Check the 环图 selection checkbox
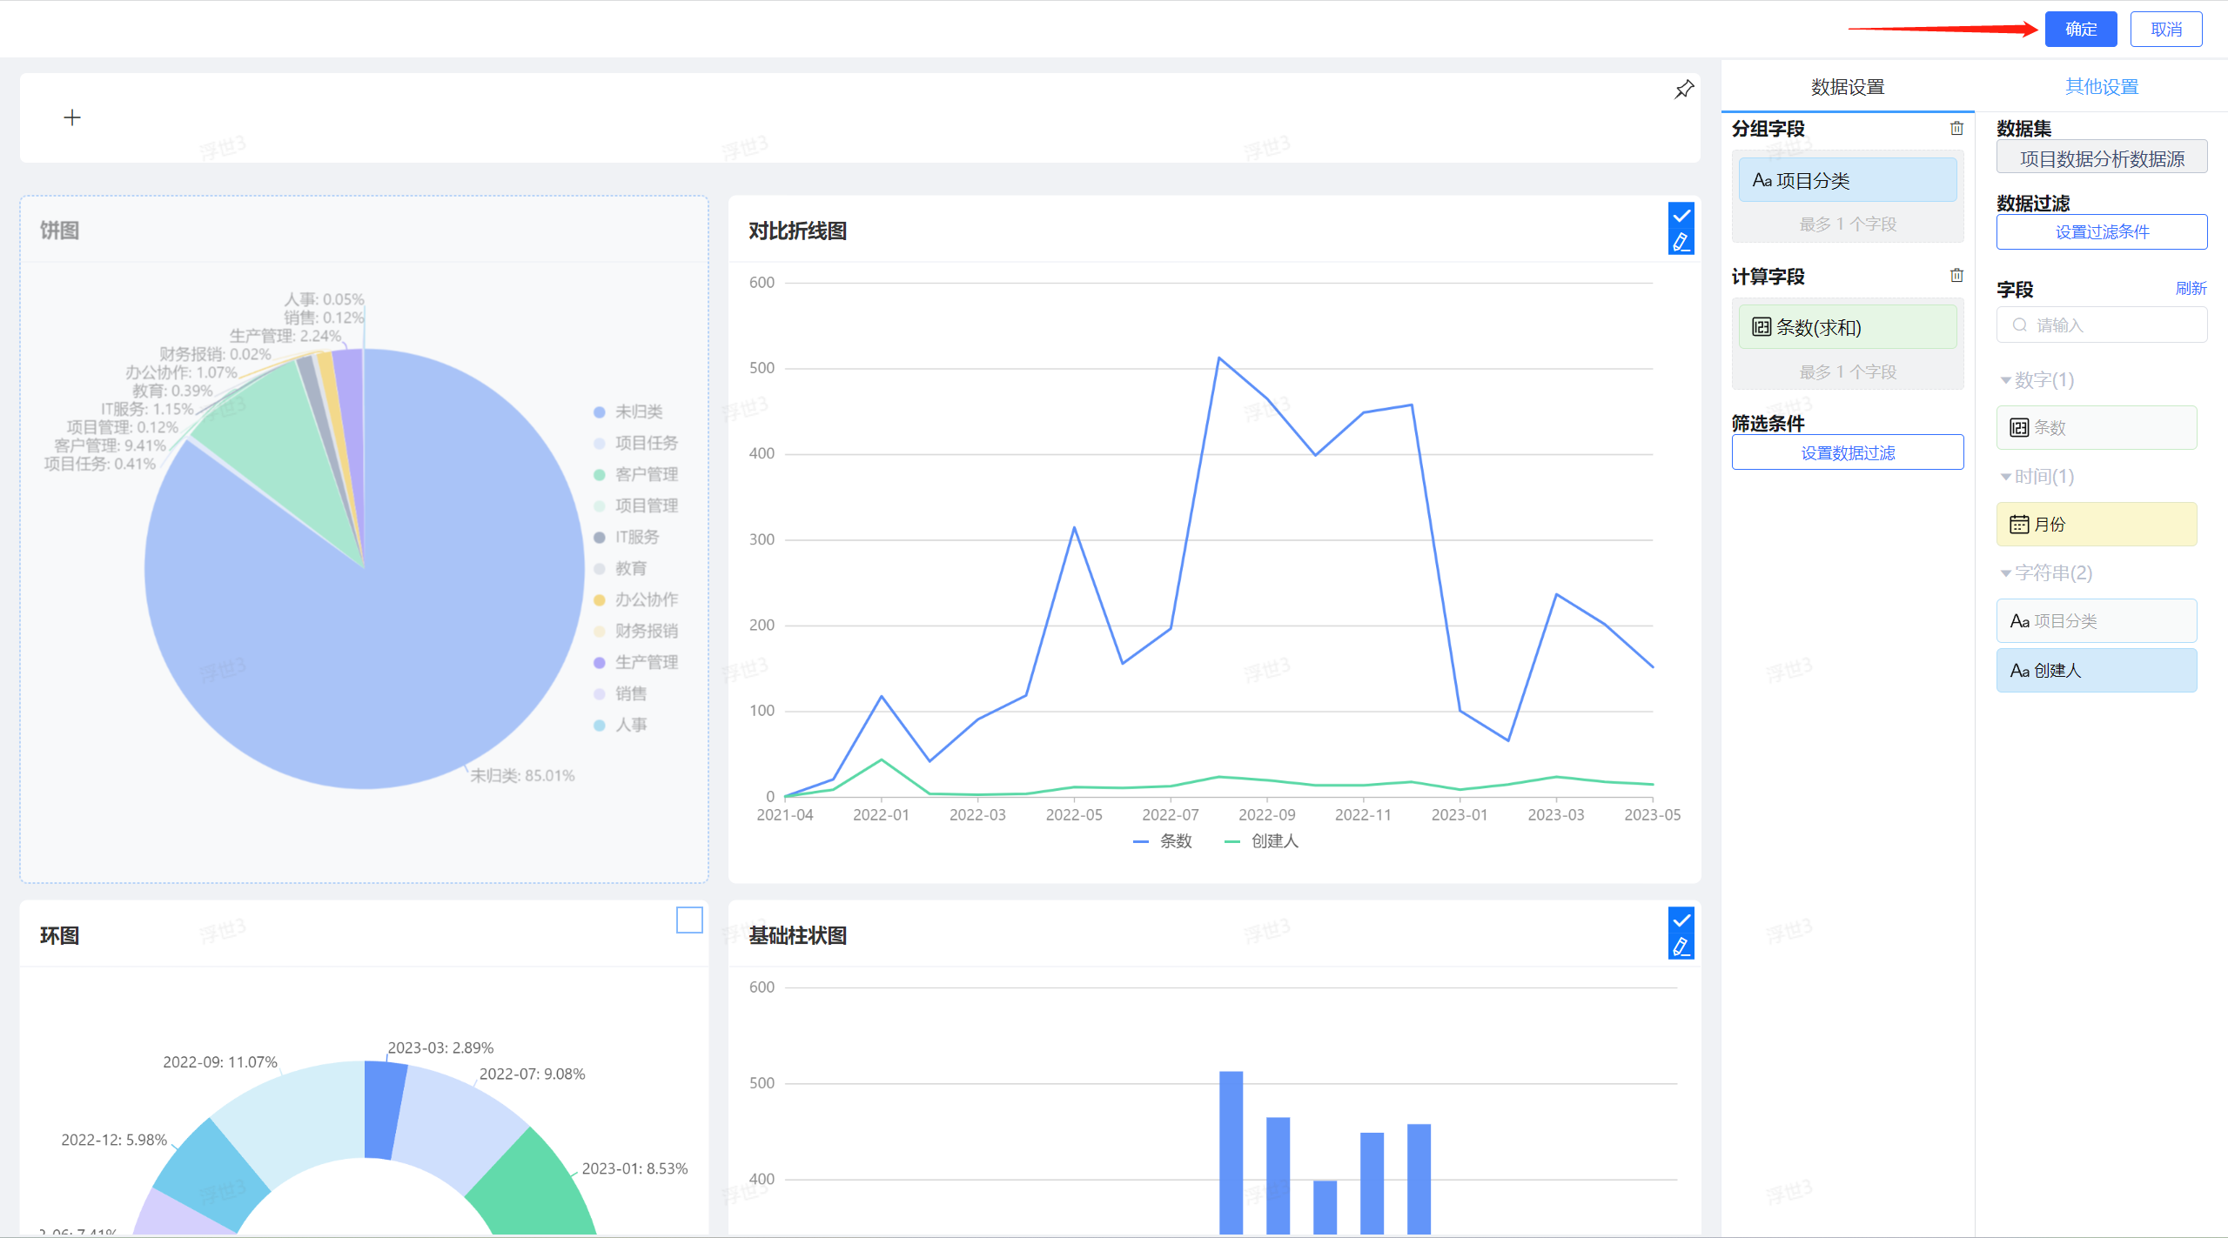2228x1238 pixels. coord(689,920)
